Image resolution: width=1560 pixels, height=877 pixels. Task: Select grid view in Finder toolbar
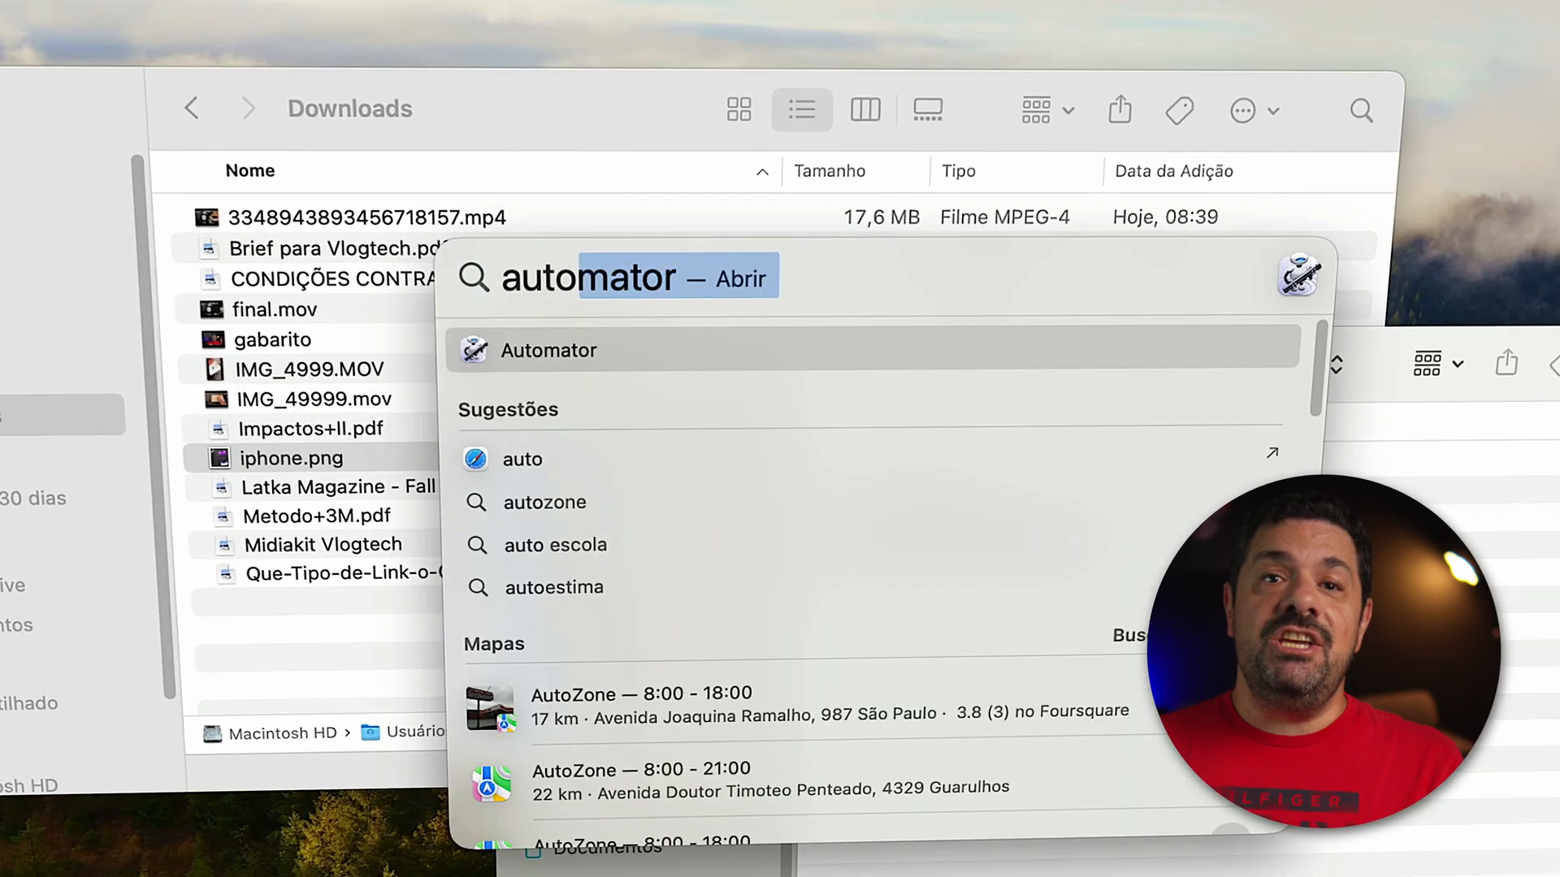click(737, 110)
